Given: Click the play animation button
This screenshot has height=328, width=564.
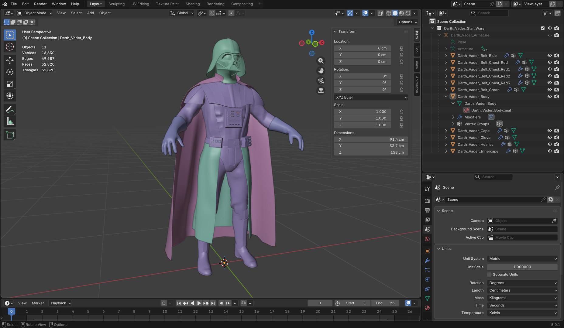Looking at the screenshot, I should pos(199,303).
